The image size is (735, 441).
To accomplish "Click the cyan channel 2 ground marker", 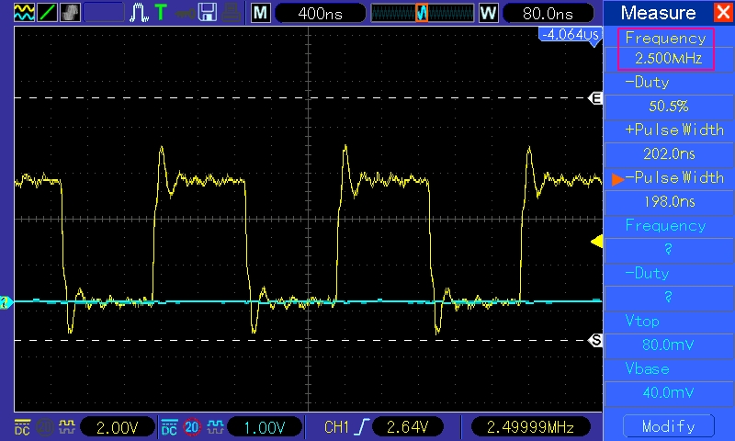I will [x=6, y=302].
